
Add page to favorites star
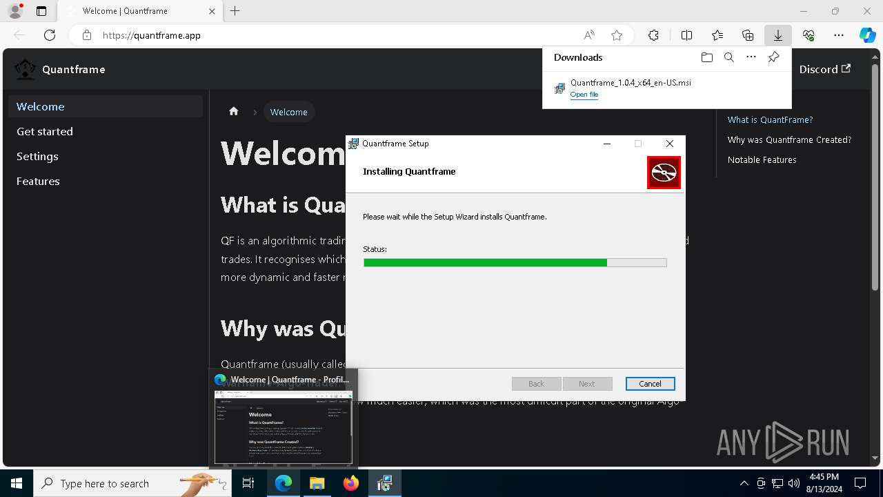(617, 35)
